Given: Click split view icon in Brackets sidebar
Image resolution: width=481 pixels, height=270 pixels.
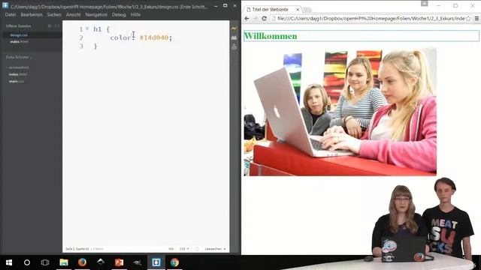Looking at the screenshot, I should 57,26.
